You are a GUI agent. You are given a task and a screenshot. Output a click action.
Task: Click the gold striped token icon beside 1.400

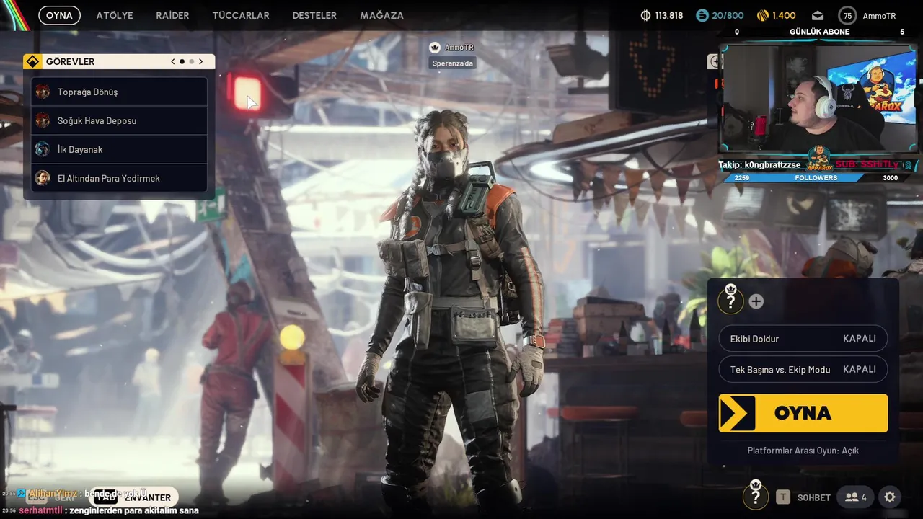tap(762, 15)
